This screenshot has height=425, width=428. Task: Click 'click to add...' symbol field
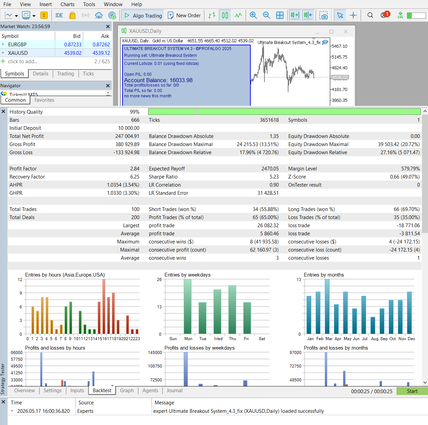tap(23, 62)
